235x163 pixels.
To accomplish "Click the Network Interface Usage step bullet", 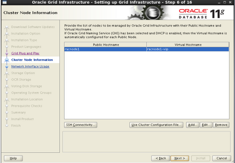I will pos(7,67).
